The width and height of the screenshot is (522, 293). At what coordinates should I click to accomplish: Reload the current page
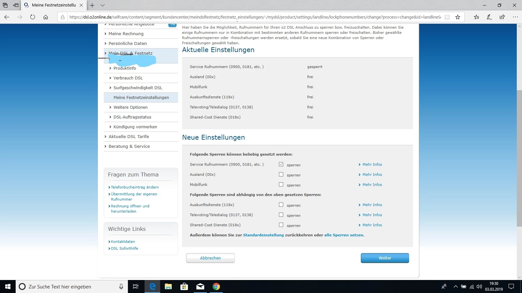click(33, 17)
